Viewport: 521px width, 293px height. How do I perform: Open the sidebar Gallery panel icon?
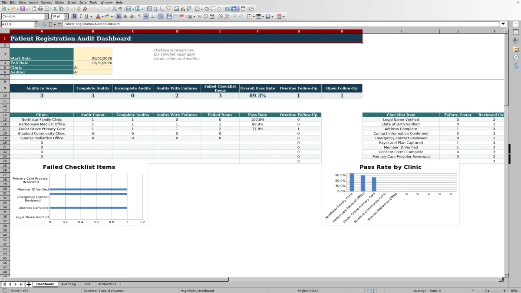(x=516, y=49)
